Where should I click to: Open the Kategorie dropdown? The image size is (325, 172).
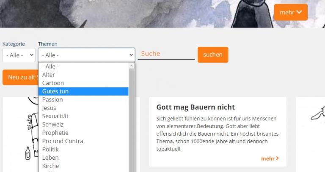pos(19,55)
